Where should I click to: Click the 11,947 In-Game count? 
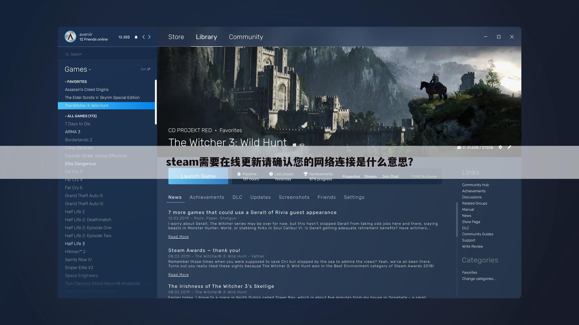coord(424,177)
